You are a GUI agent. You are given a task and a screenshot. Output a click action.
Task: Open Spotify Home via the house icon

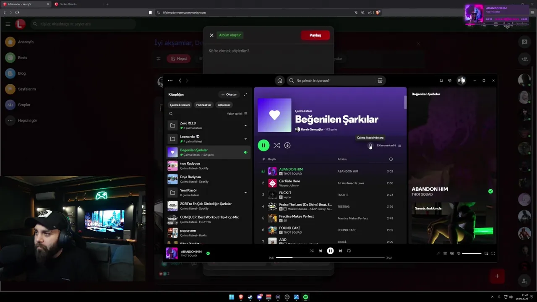[x=280, y=81]
